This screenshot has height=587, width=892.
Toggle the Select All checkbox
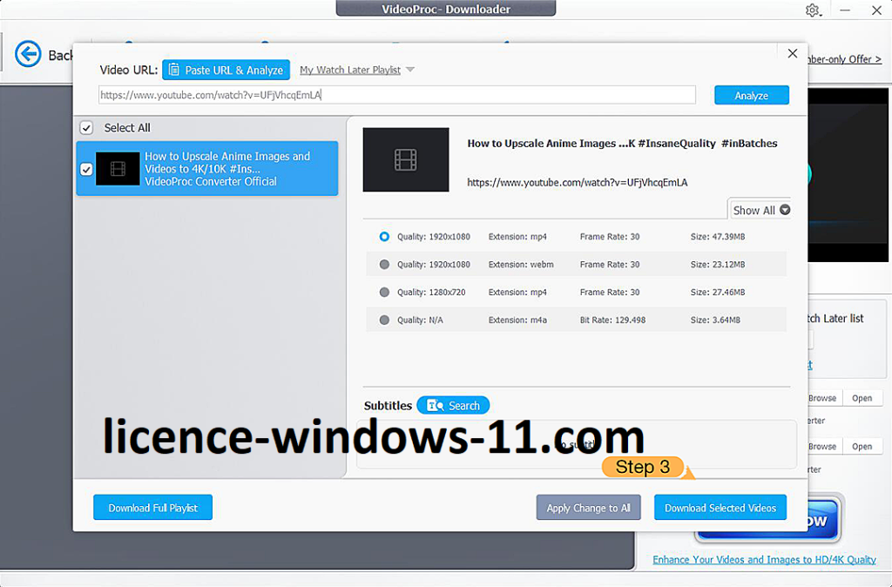(x=86, y=128)
